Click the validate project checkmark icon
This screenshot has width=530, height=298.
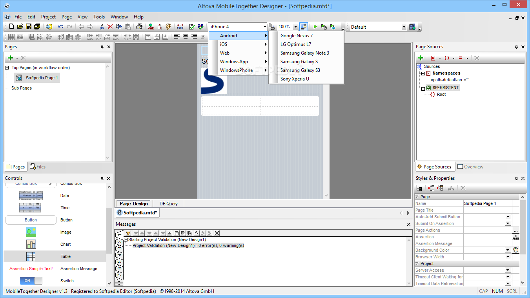pyautogui.click(x=192, y=27)
